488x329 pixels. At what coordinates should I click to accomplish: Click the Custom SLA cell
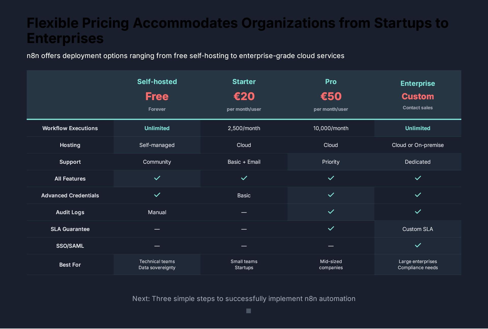tap(418, 229)
